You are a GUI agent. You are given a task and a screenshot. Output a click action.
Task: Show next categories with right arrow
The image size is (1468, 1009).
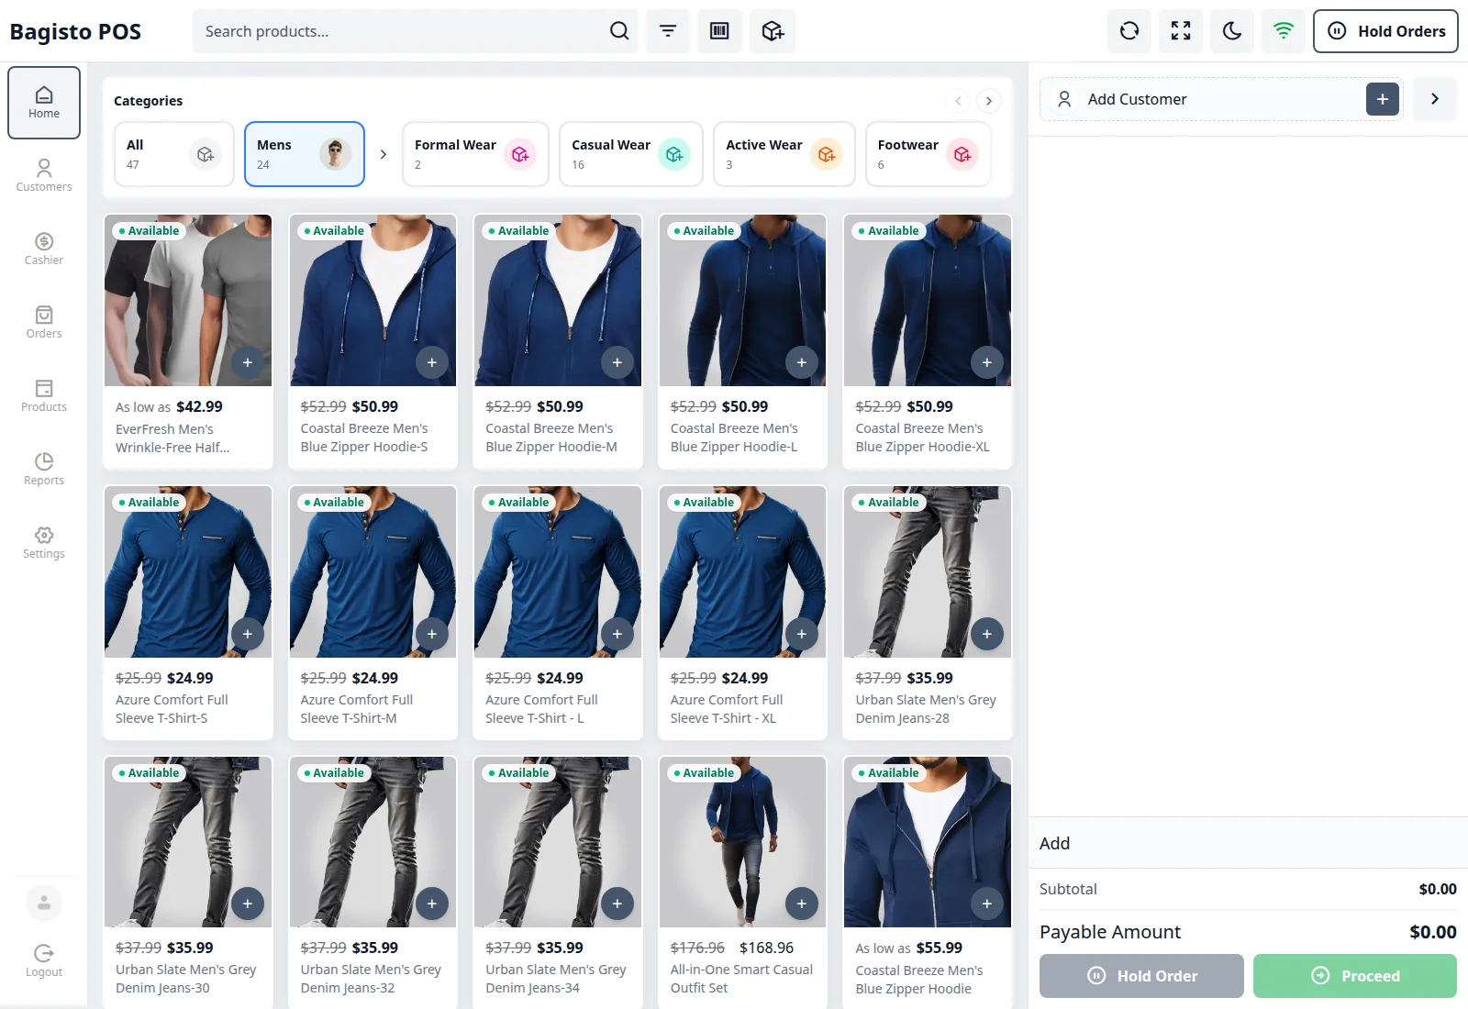[988, 101]
